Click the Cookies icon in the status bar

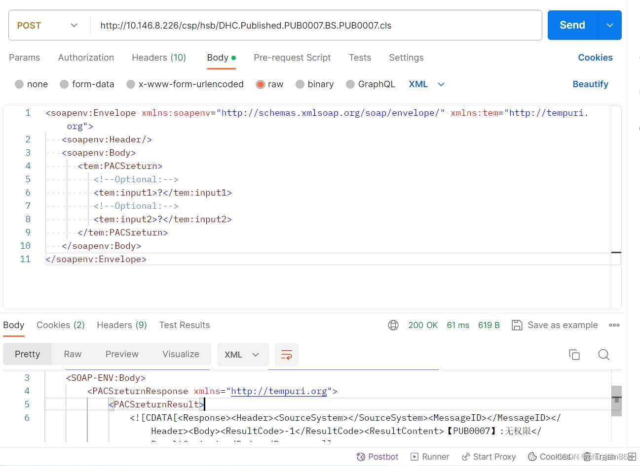coord(532,457)
